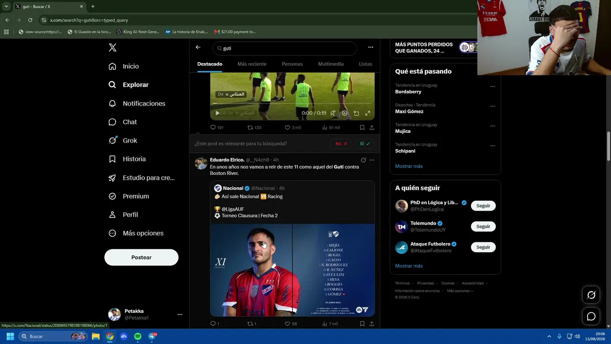Open Premium in the X sidebar
The height and width of the screenshot is (344, 611).
128,196
